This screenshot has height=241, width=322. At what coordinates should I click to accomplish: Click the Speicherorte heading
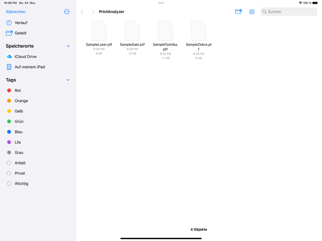[20, 46]
